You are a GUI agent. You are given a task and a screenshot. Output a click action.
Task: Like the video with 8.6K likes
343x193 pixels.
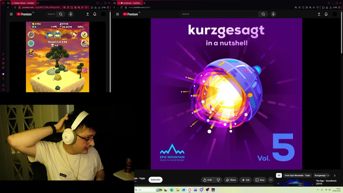[x=207, y=180]
